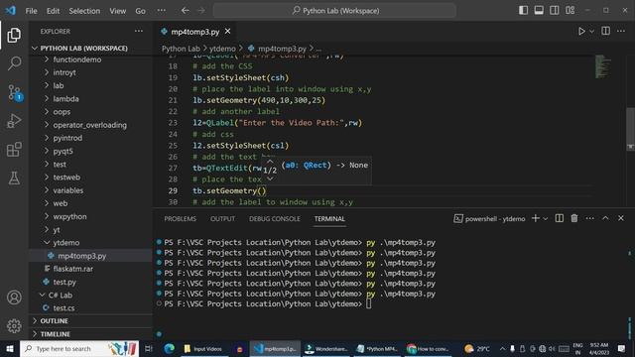The height and width of the screenshot is (357, 635).
Task: Open the new terminal launch profile dropdown
Action: (x=545, y=218)
